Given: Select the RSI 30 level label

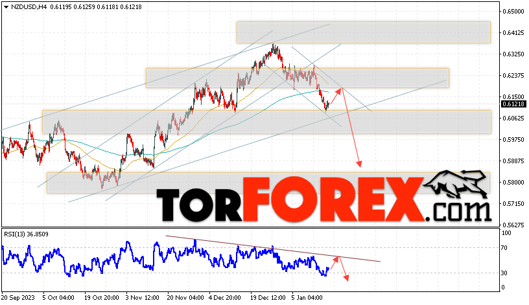Looking at the screenshot, I should point(504,273).
